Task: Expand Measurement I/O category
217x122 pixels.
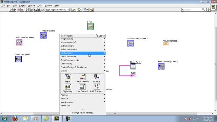Action: click(x=83, y=42)
